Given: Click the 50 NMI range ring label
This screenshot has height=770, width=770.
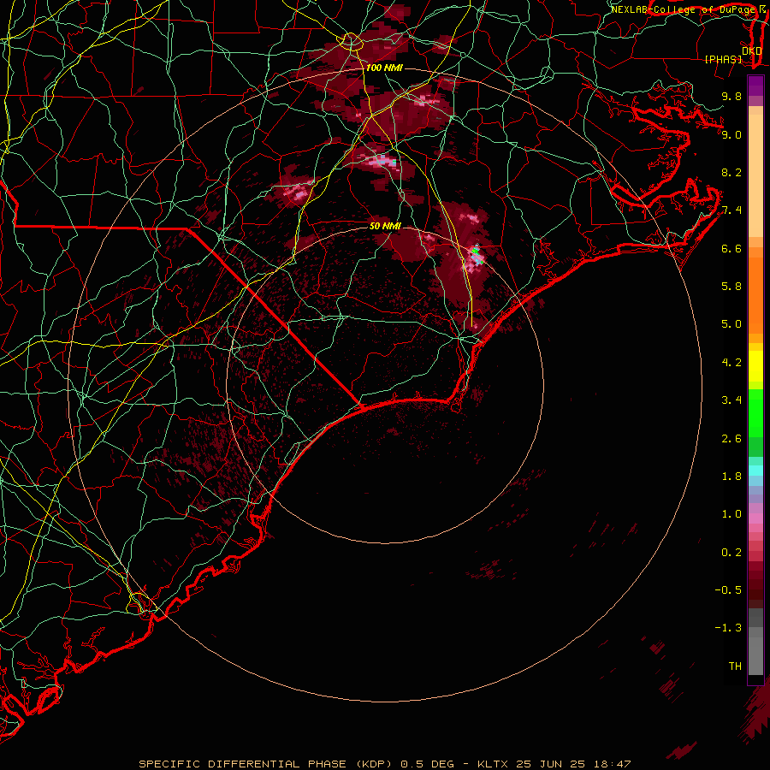Looking at the screenshot, I should click(385, 226).
